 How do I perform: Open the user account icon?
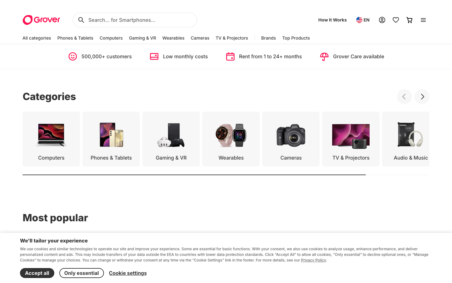382,20
